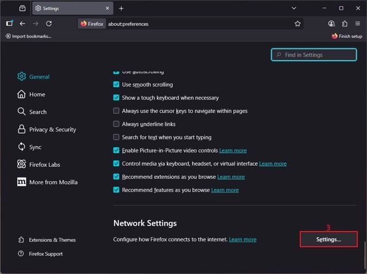The width and height of the screenshot is (367, 274).
Task: Open the Privacy & Security category
Action: click(x=52, y=130)
